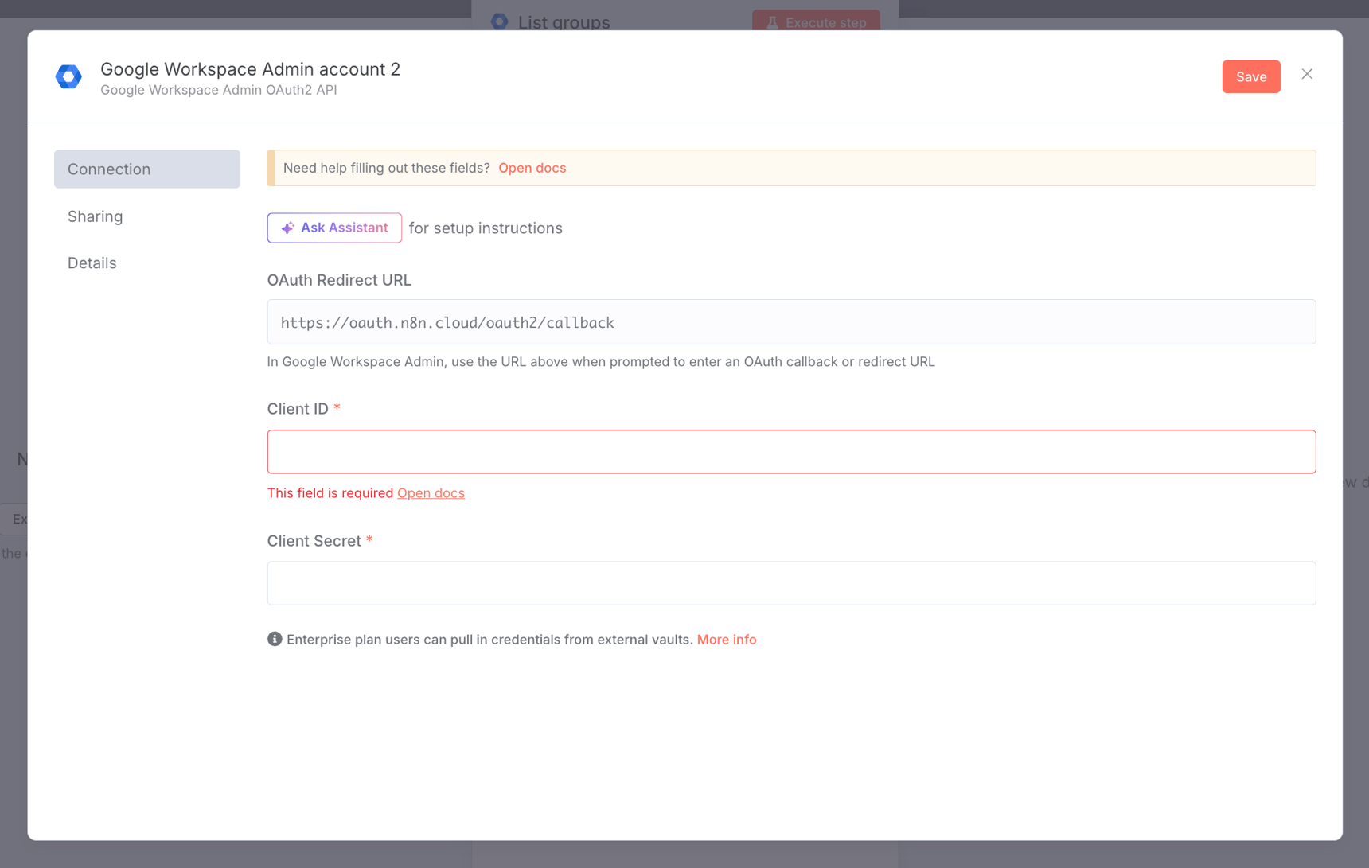This screenshot has height=868, width=1369.
Task: Click the List groups node hexagon icon
Action: [x=499, y=21]
